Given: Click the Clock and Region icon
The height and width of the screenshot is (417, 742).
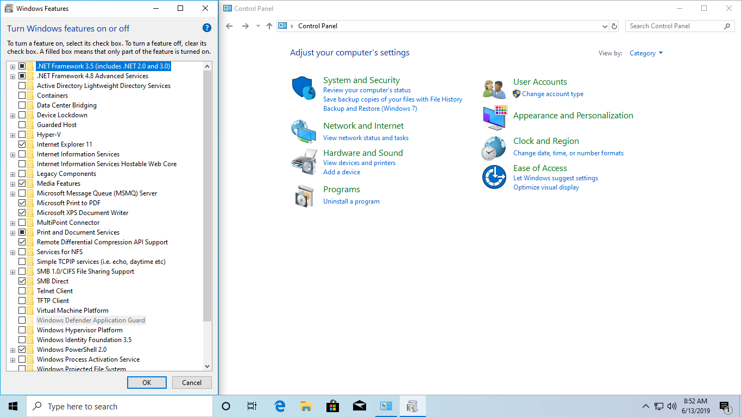Looking at the screenshot, I should (494, 148).
